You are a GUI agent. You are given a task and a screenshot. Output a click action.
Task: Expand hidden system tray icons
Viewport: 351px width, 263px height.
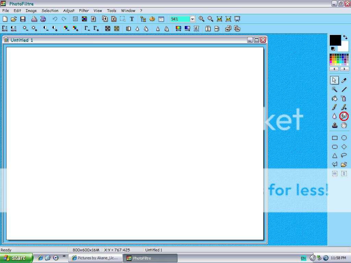313,258
